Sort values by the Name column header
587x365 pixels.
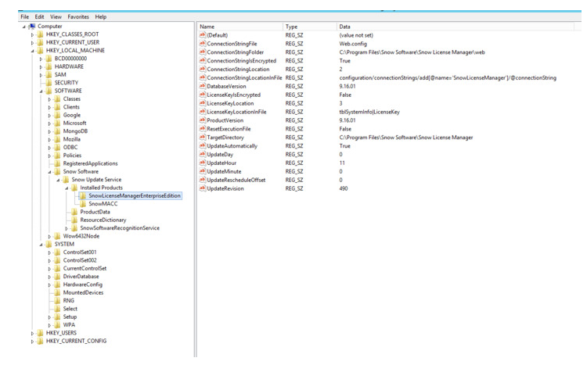pos(240,27)
